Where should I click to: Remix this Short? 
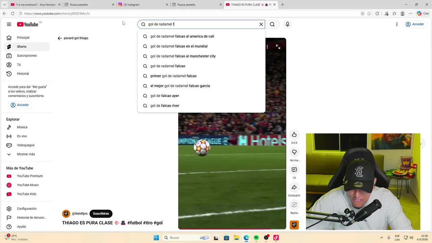(294, 205)
